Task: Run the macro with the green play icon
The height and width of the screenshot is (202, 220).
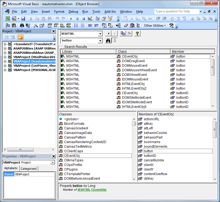Action: click(x=71, y=19)
